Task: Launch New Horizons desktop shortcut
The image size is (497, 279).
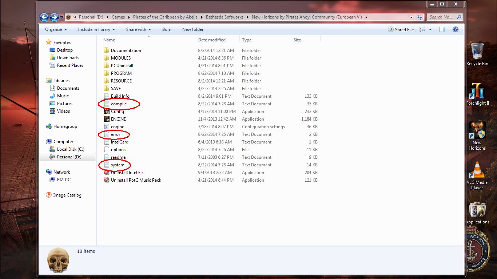Action: (477, 130)
